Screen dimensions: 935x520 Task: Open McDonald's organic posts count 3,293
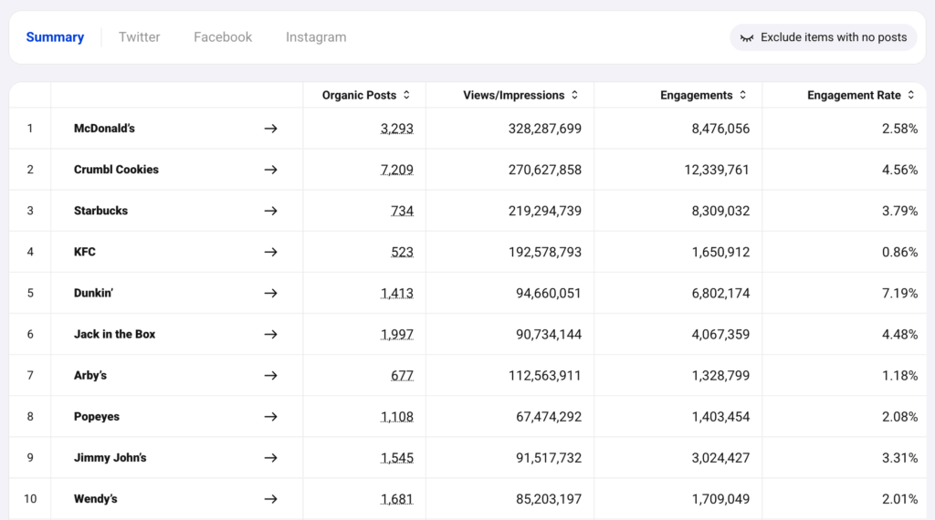396,129
